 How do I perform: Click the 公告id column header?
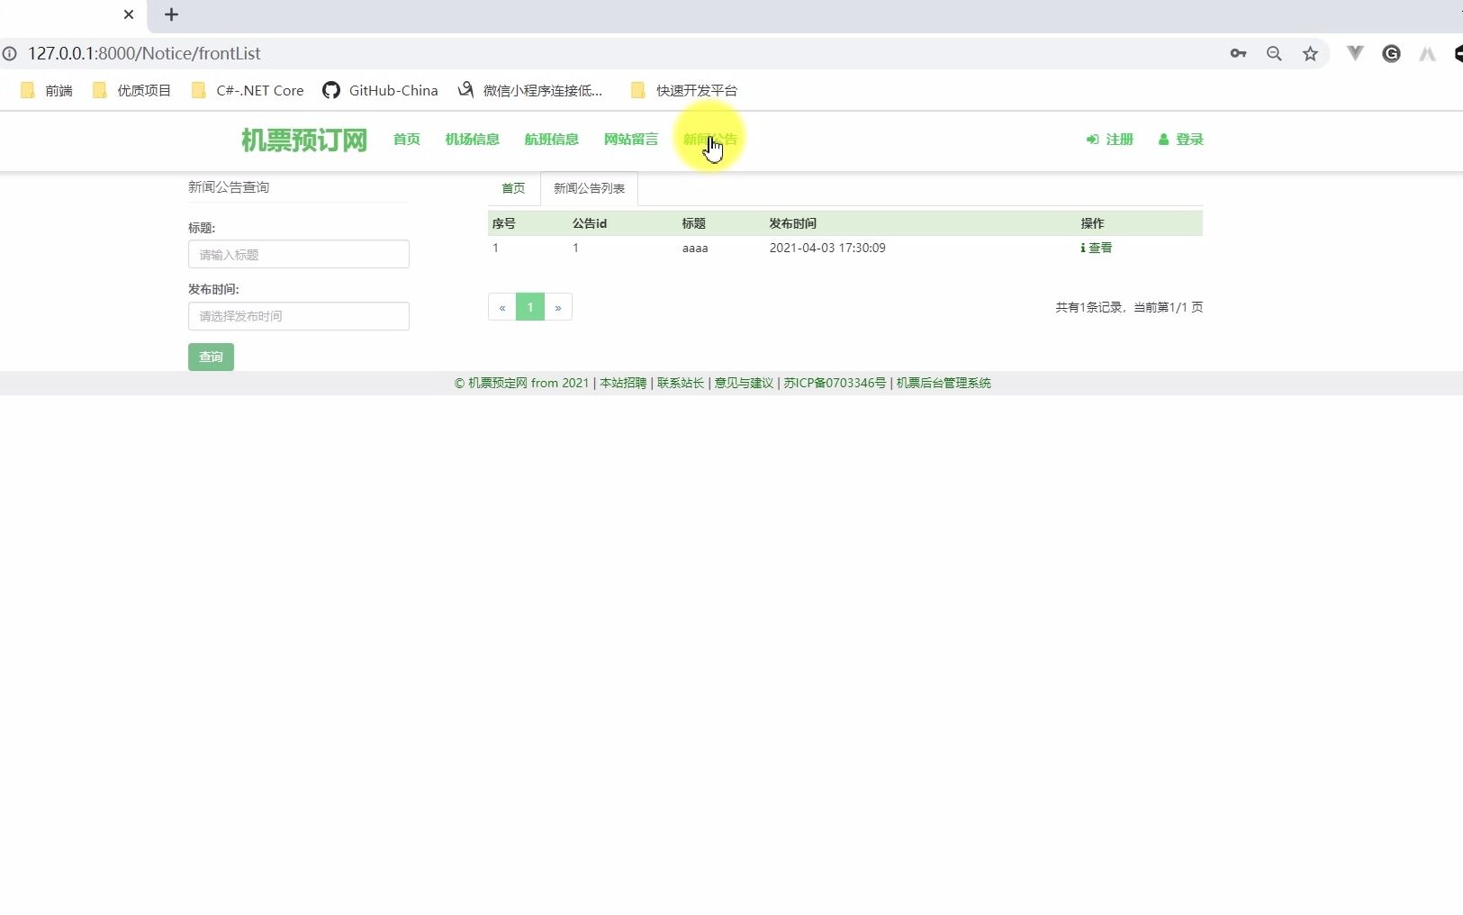590,223
